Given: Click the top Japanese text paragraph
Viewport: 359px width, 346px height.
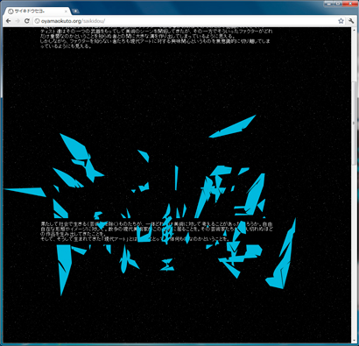Looking at the screenshot, I should [156, 39].
